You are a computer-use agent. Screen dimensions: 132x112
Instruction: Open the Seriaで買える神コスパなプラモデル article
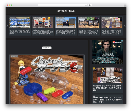pos(108,100)
